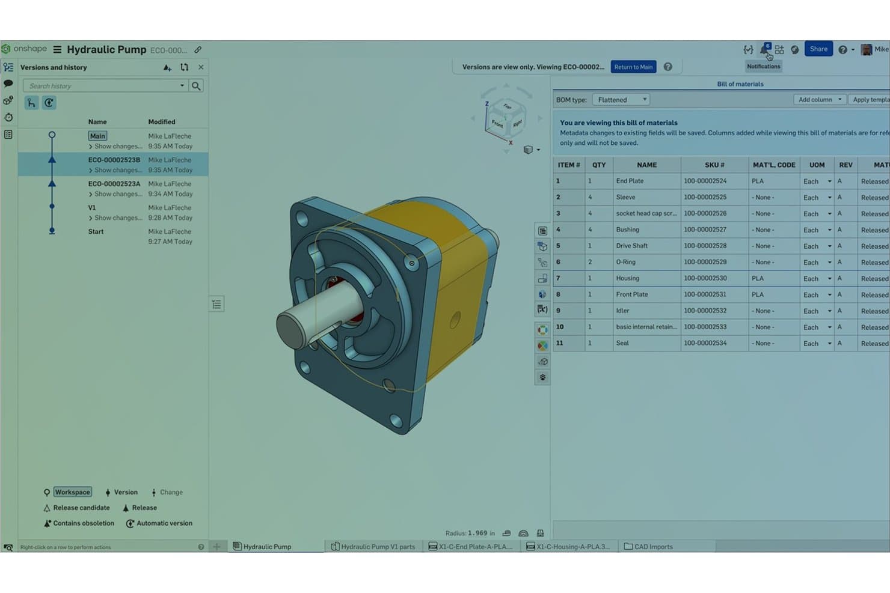Toggle the instance list panel icon left of viewport

point(216,305)
